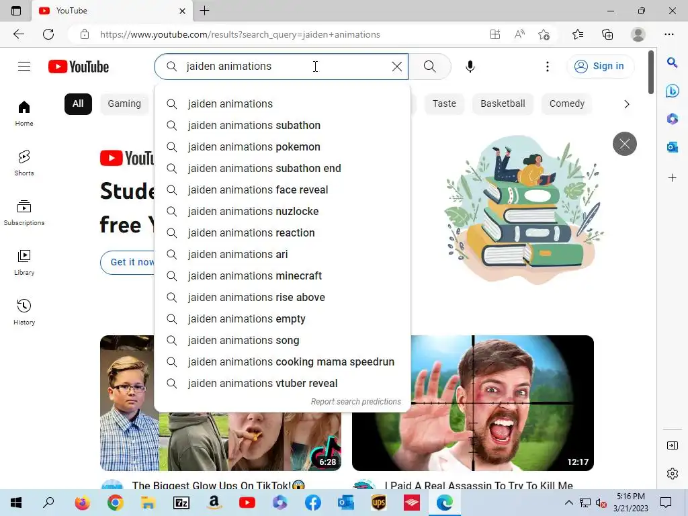The height and width of the screenshot is (516, 688).
Task: Open Library in sidebar
Action: [x=24, y=263]
